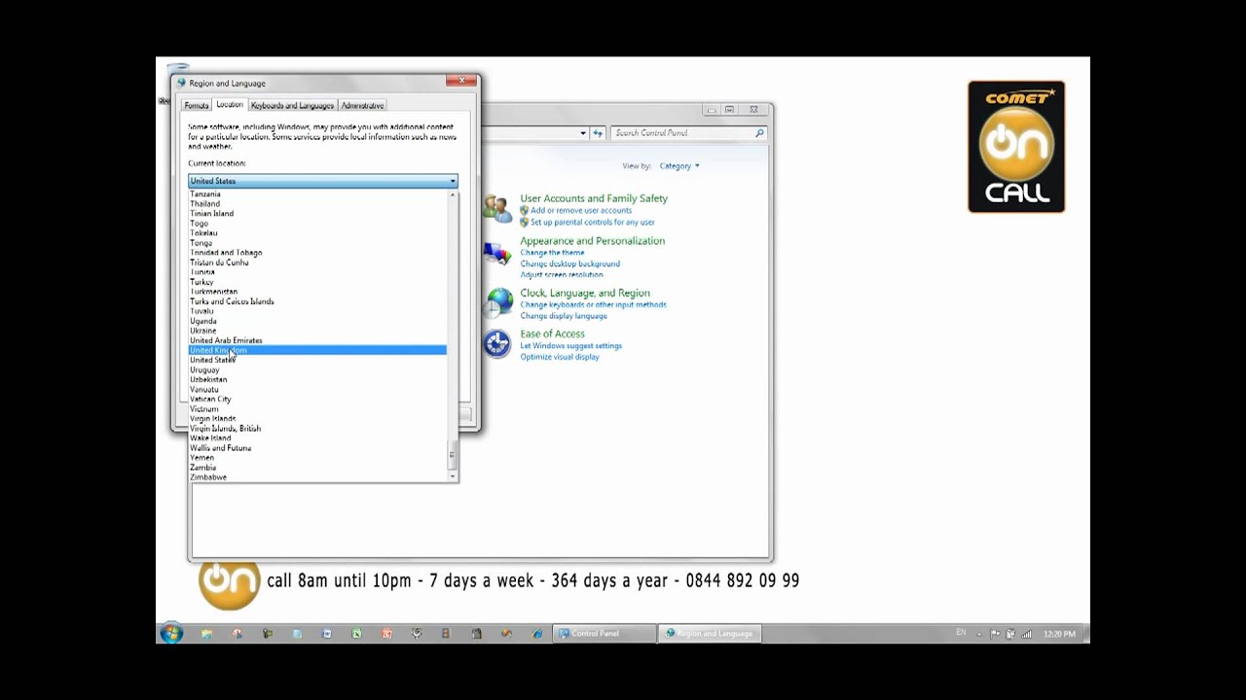Select United Kingdom from the location list
The width and height of the screenshot is (1246, 700).
317,350
